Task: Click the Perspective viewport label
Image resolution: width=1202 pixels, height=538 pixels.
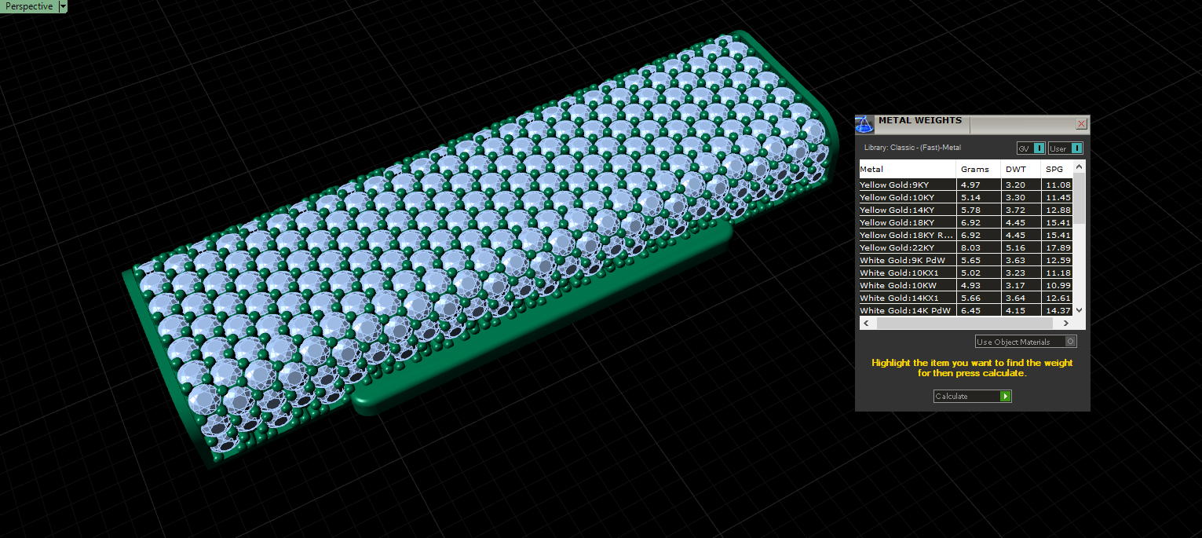Action: (x=29, y=6)
